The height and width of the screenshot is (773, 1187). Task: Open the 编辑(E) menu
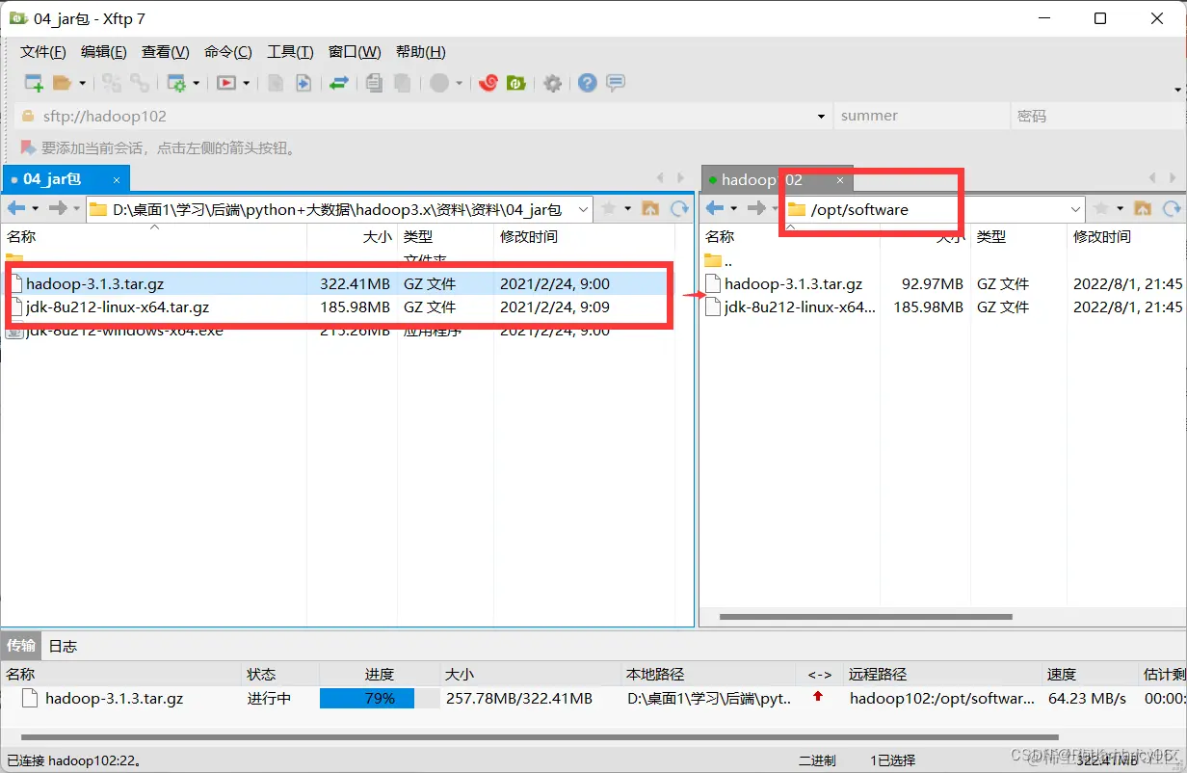(104, 52)
